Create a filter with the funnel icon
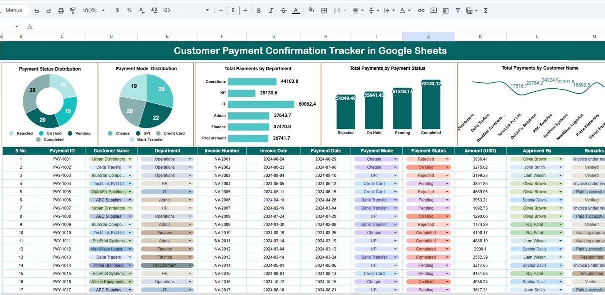The width and height of the screenshot is (605, 295). pos(457,10)
